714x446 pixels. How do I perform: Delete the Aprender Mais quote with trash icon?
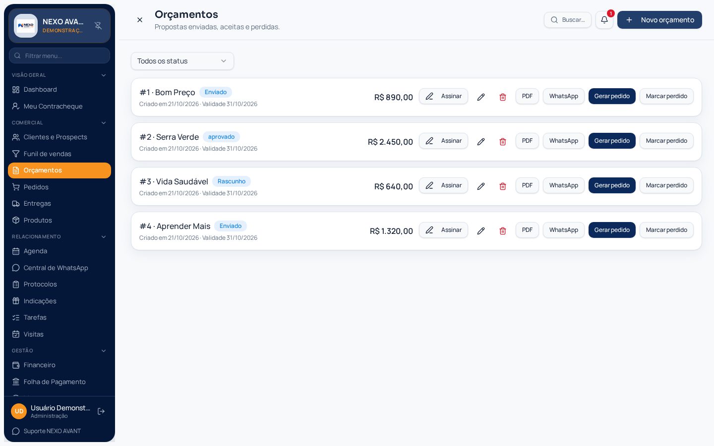tap(503, 231)
